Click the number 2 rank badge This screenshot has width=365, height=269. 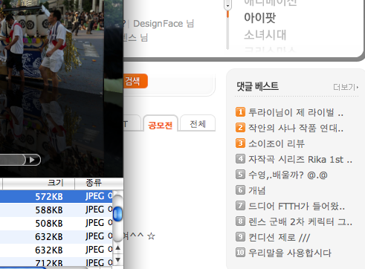coord(240,128)
